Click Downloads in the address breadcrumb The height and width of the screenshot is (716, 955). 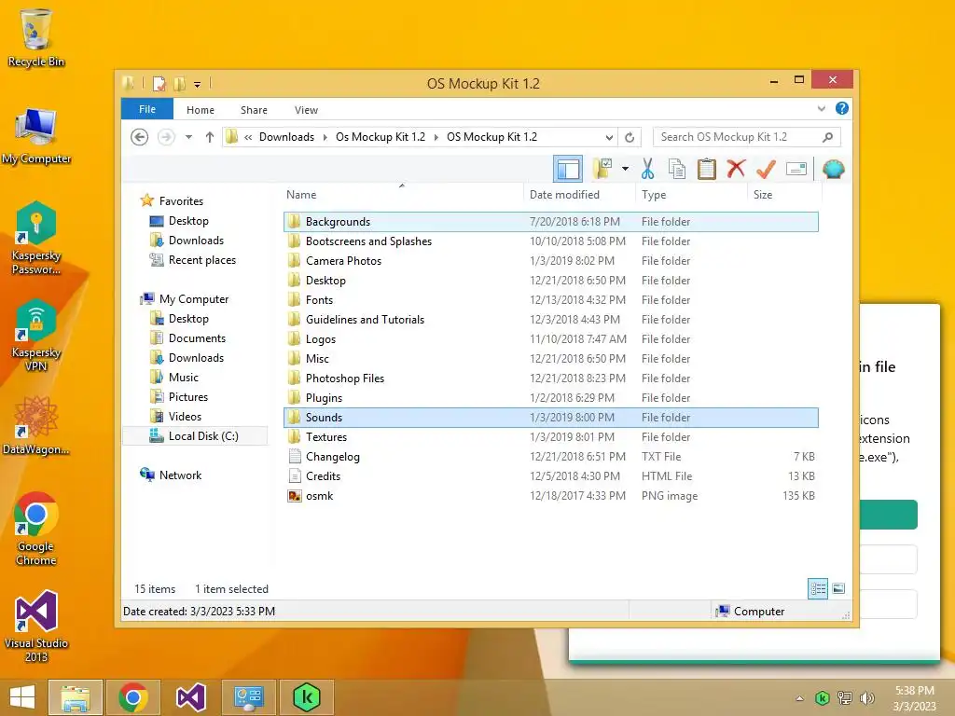(287, 137)
